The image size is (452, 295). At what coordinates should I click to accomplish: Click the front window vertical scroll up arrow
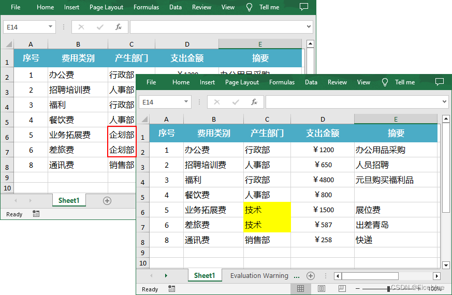[446, 119]
